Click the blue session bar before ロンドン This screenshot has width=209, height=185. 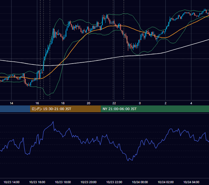click(x=15, y=109)
